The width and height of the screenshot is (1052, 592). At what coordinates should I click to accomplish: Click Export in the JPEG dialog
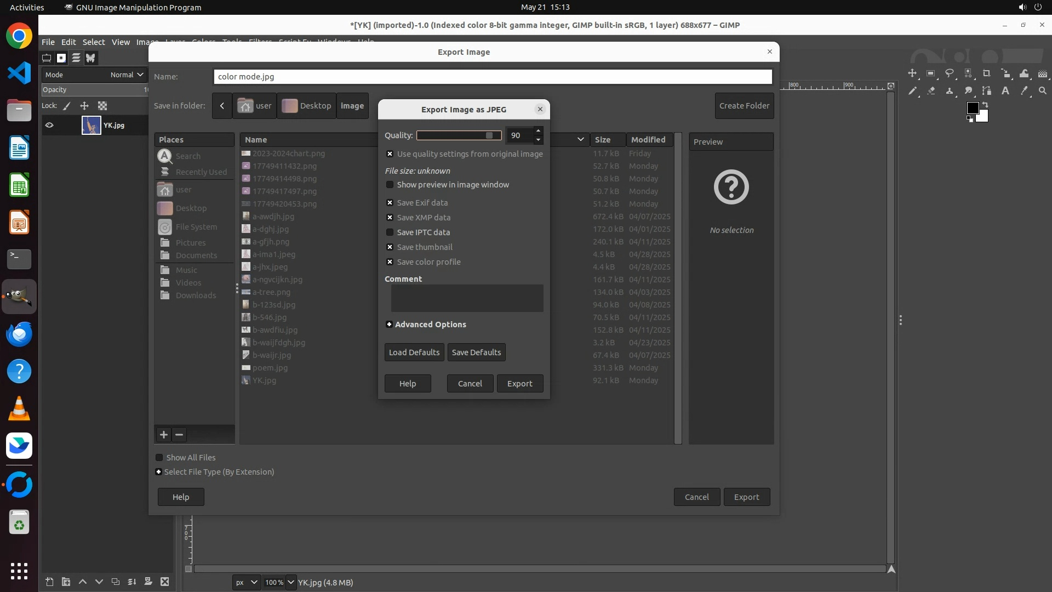[519, 384]
